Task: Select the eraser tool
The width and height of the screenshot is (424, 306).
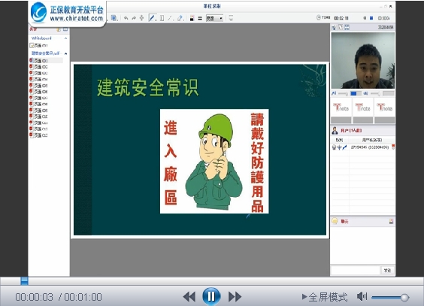Action: tap(180, 18)
